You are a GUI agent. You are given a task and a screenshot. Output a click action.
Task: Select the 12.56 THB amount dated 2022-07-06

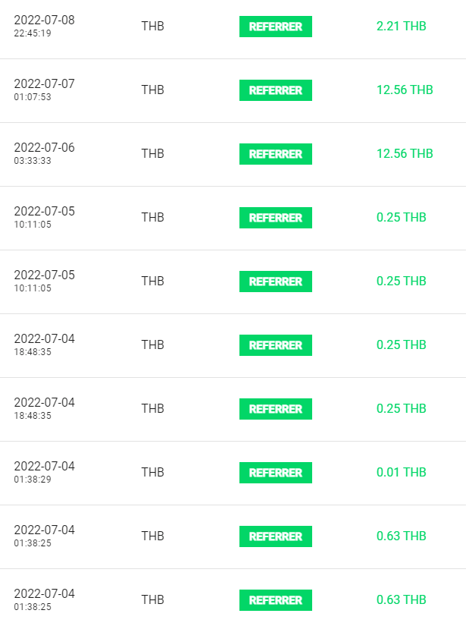405,154
